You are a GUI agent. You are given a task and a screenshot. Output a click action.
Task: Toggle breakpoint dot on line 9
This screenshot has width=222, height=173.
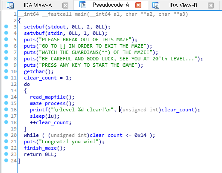6,65
